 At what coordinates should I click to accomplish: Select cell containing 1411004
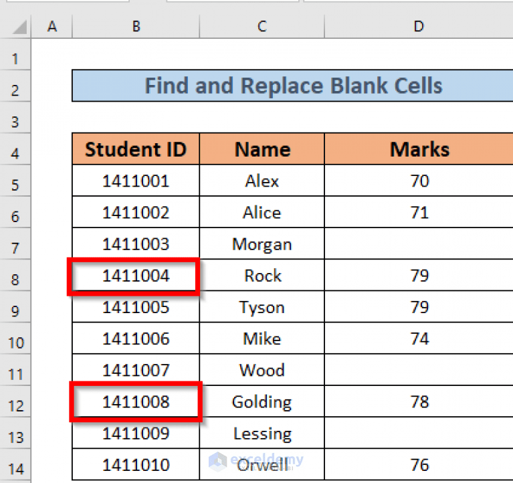136,275
